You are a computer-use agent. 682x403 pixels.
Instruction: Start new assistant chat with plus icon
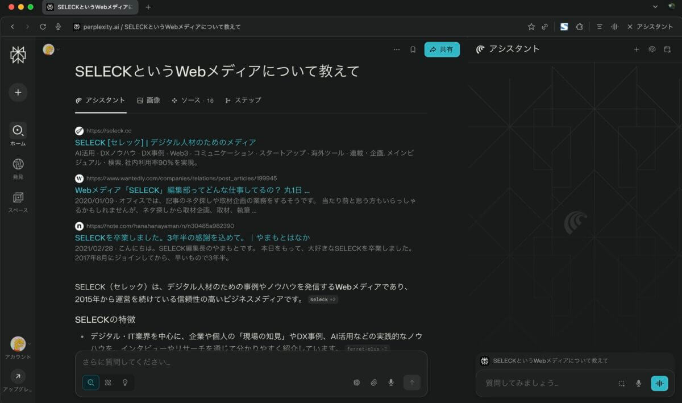pos(637,49)
